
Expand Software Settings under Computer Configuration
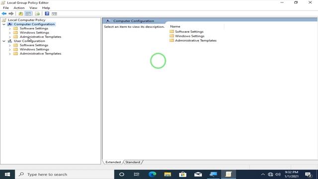[x=10, y=28]
